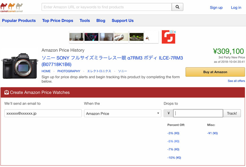Click the red advertiser logo in the ad

tap(168, 37)
